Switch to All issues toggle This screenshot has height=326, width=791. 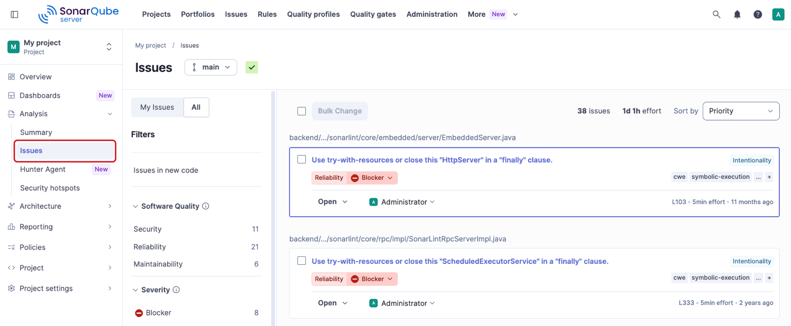[196, 107]
